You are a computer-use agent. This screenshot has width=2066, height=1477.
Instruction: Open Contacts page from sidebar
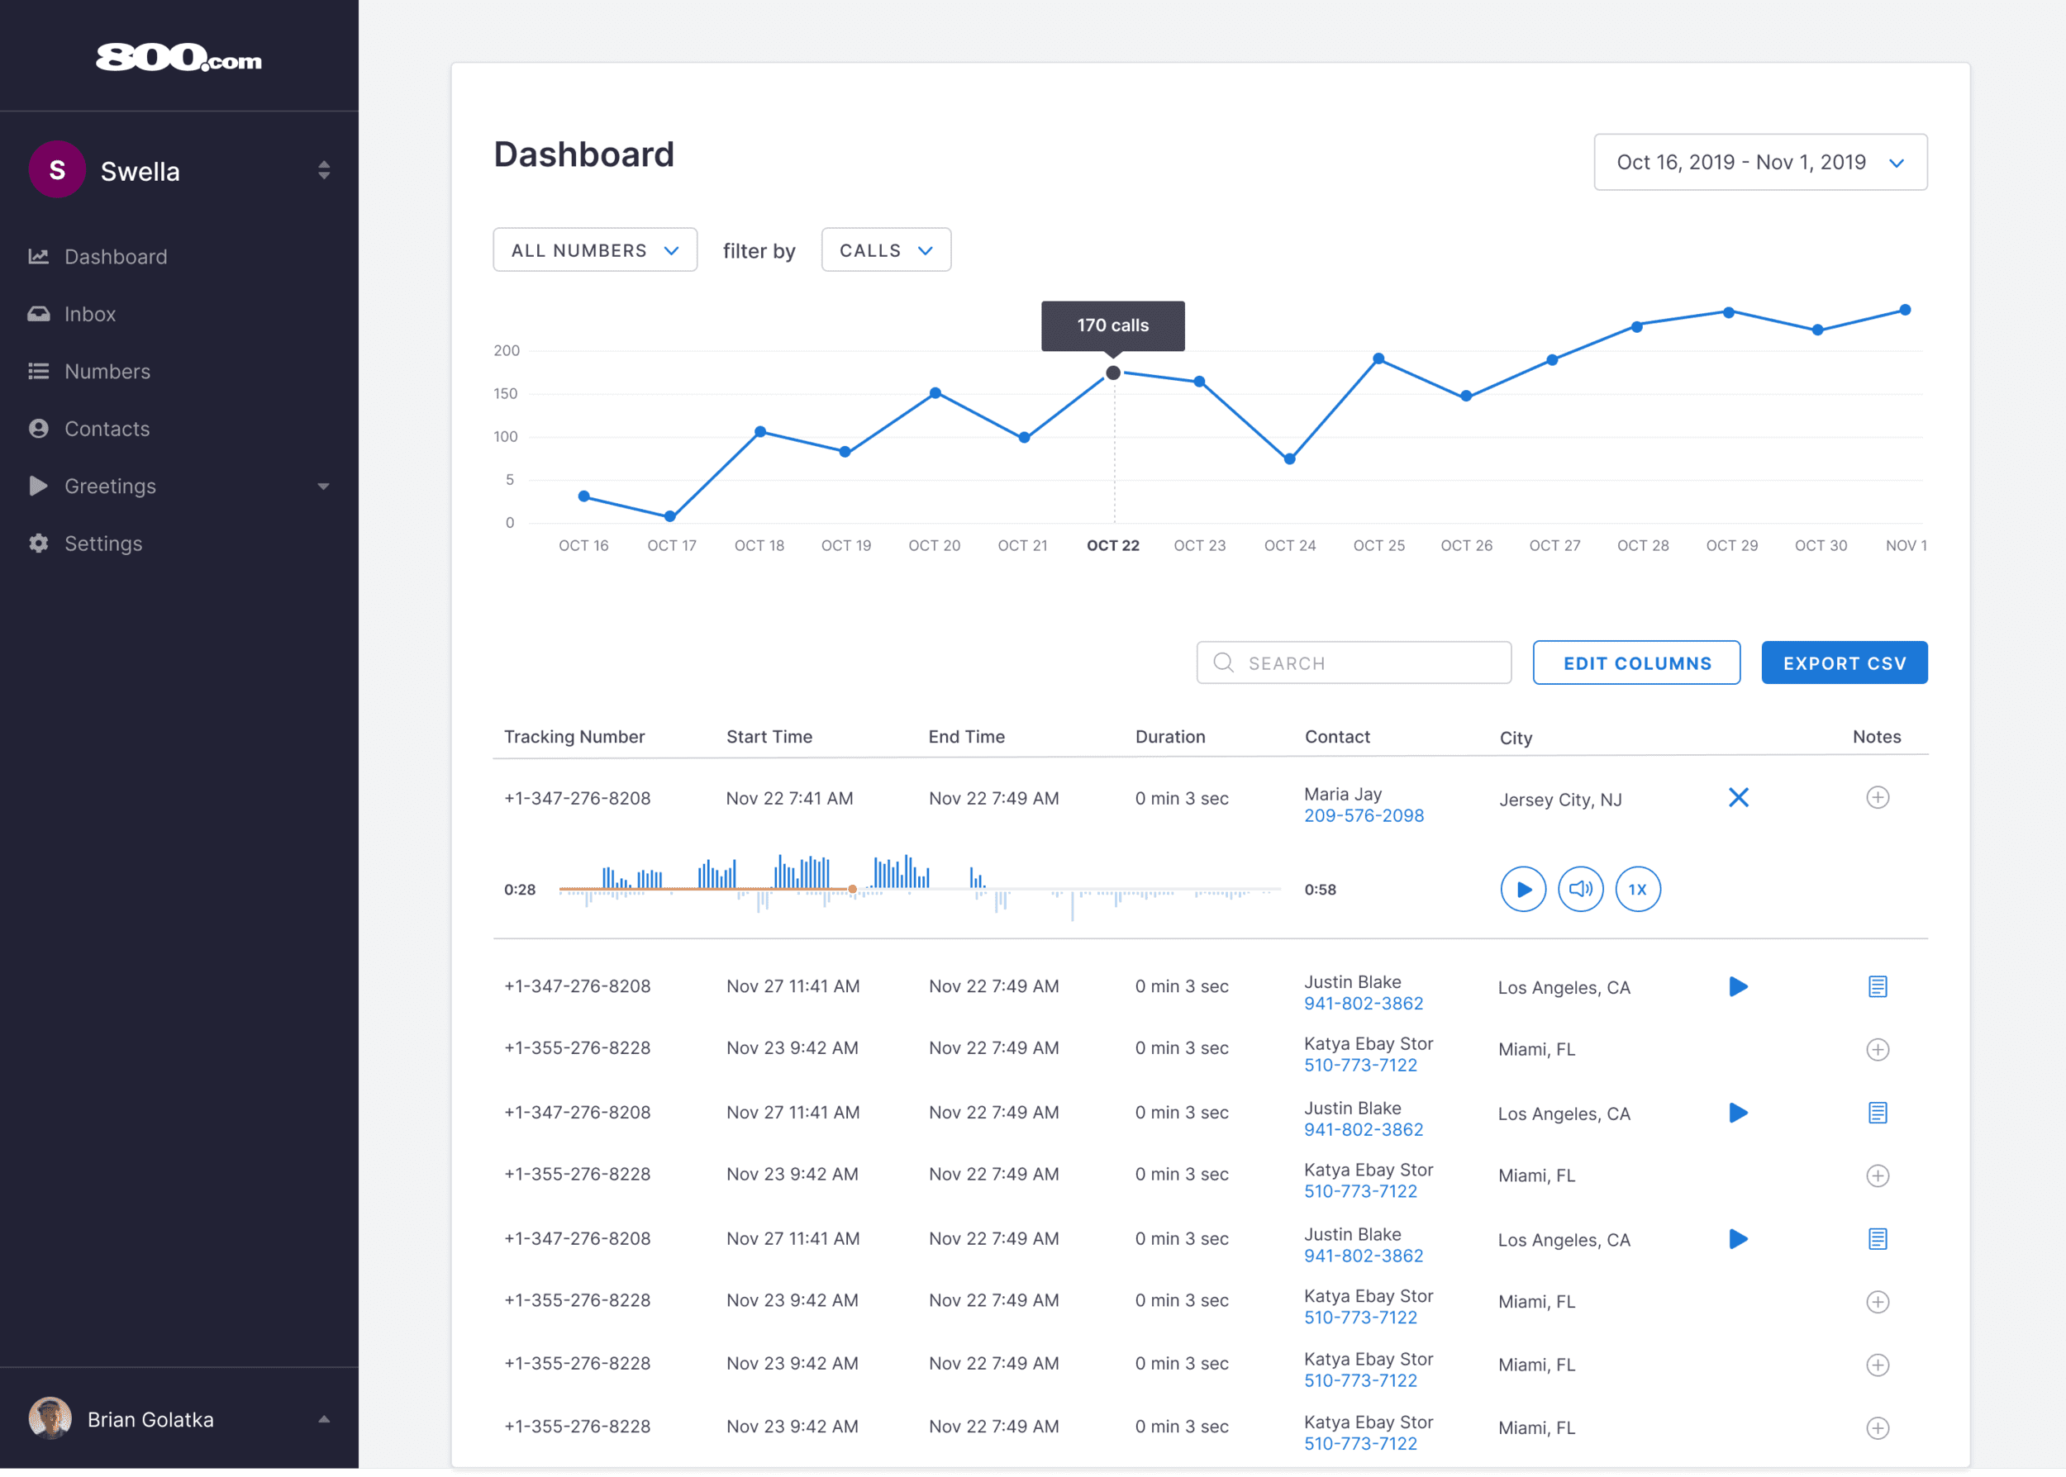pos(107,430)
